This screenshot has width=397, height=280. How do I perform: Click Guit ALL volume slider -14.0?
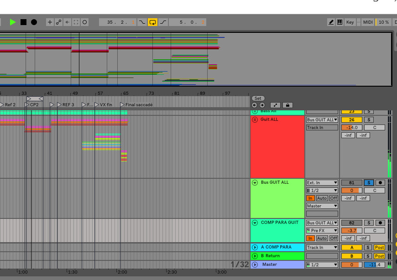click(352, 128)
